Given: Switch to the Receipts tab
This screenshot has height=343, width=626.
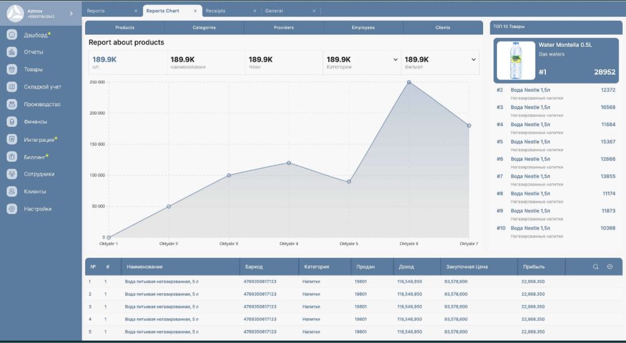Looking at the screenshot, I should [215, 11].
